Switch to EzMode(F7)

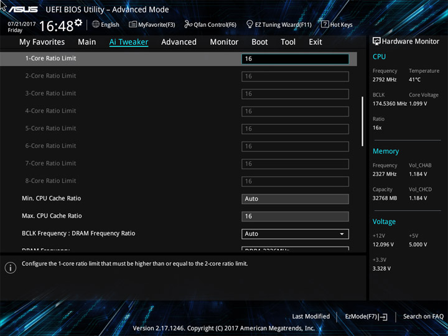366,317
